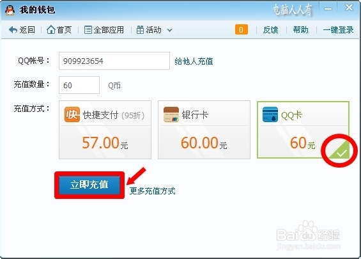Click the 银行卡 bank card icon
Viewport: 361px width, 259px height.
[x=171, y=114]
